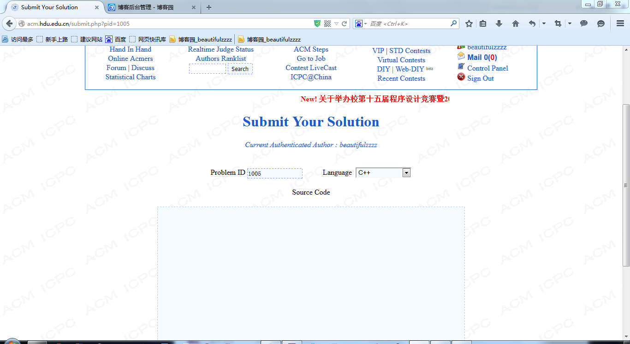Screen dimensions: 630x344
Task: Open the bookmarks list icon
Action: (x=483, y=24)
